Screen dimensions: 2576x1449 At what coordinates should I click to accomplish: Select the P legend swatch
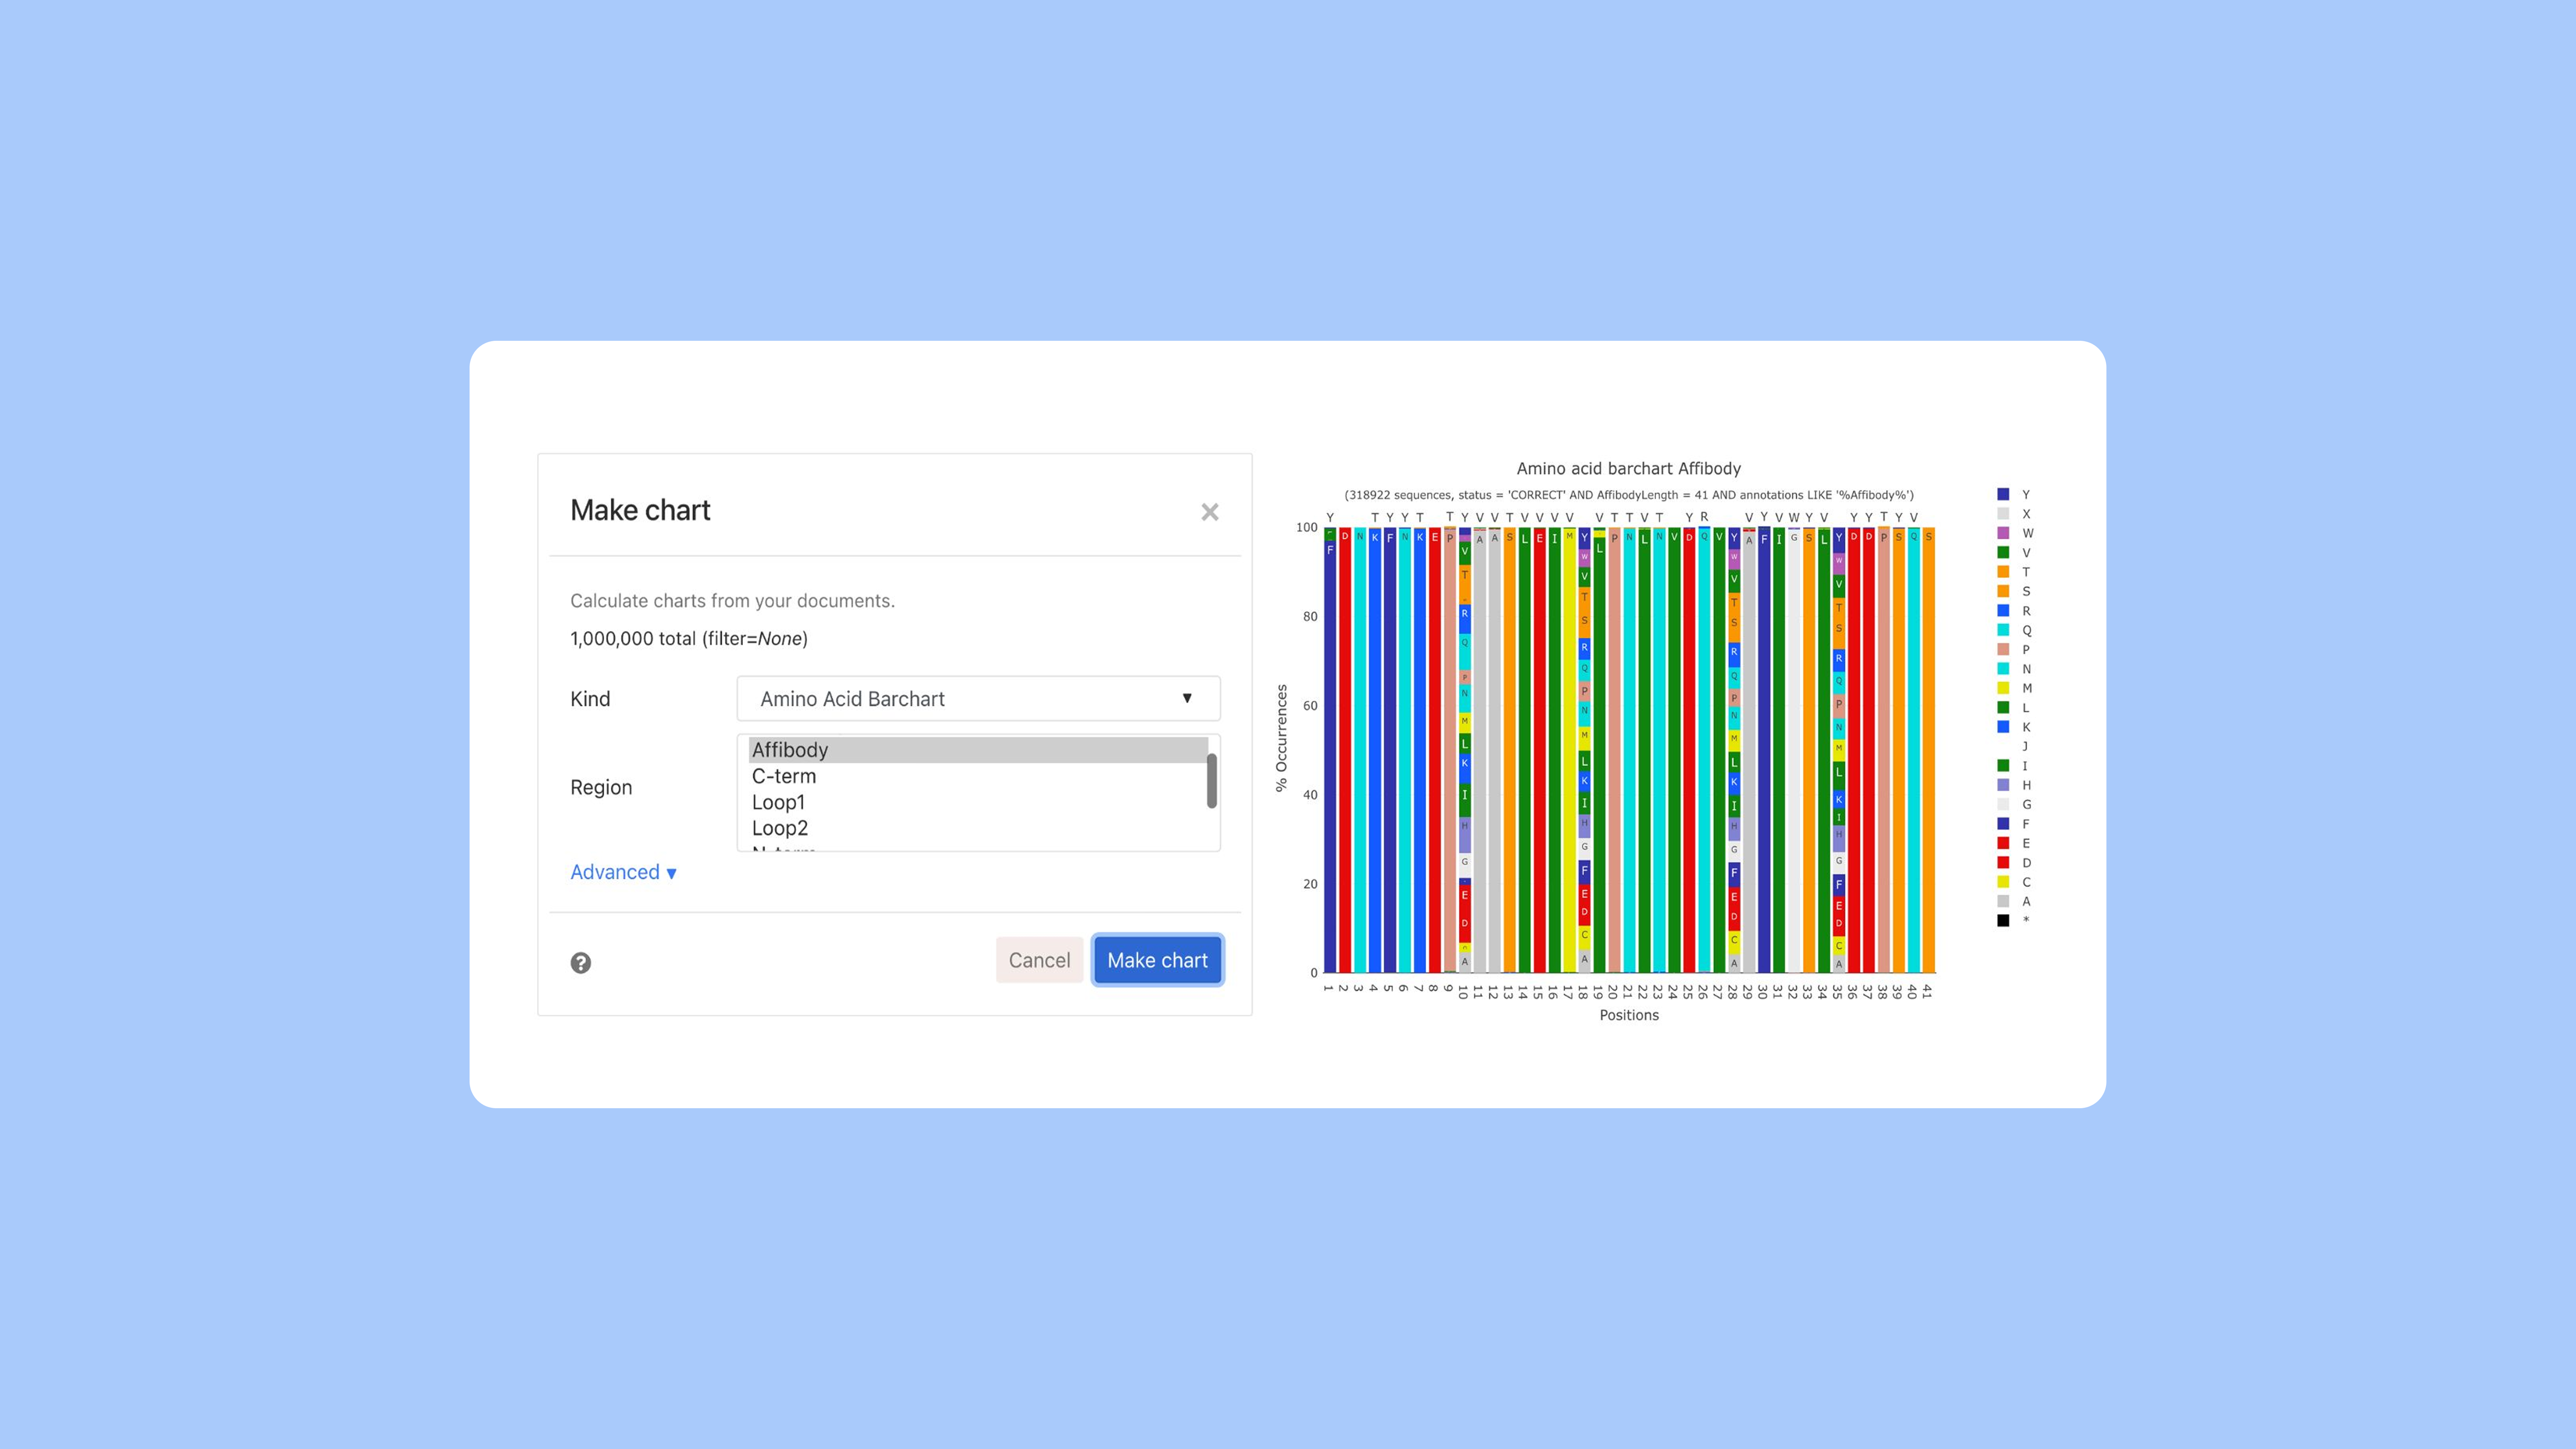(x=2003, y=650)
